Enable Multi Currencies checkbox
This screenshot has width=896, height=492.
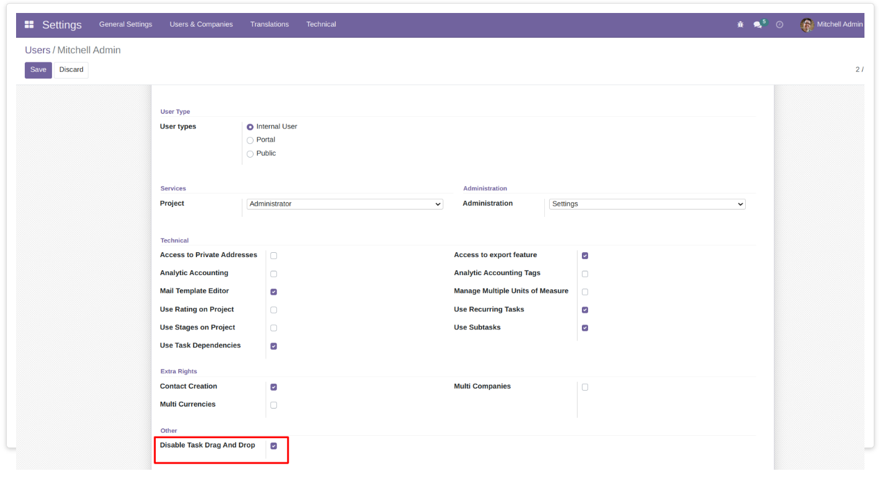point(273,405)
